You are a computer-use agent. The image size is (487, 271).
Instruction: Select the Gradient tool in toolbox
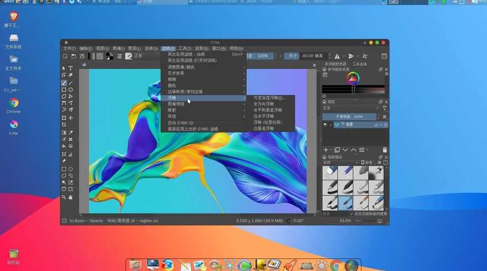coord(64,133)
